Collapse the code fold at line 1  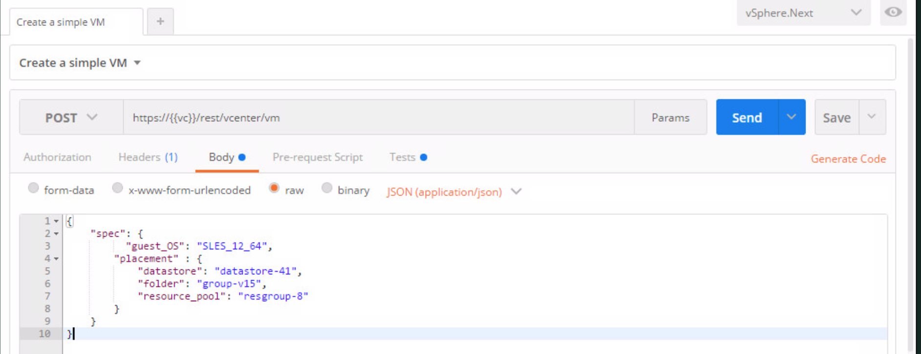(56, 221)
